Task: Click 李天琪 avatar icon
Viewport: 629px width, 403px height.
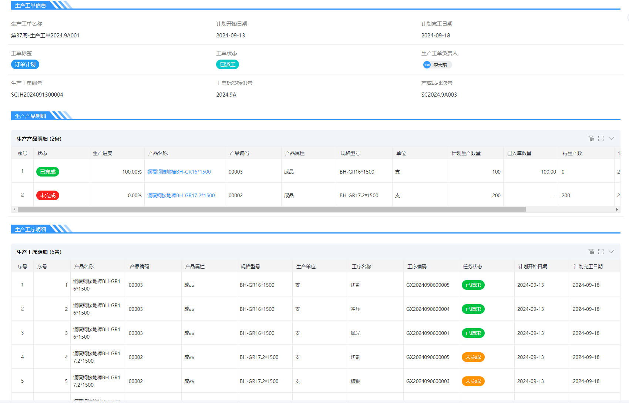Action: coord(427,65)
